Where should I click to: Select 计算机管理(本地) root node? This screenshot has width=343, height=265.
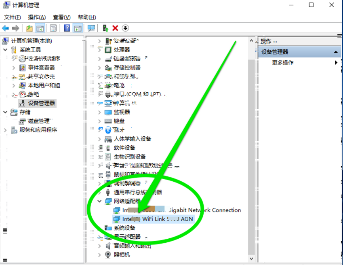[x=32, y=41]
